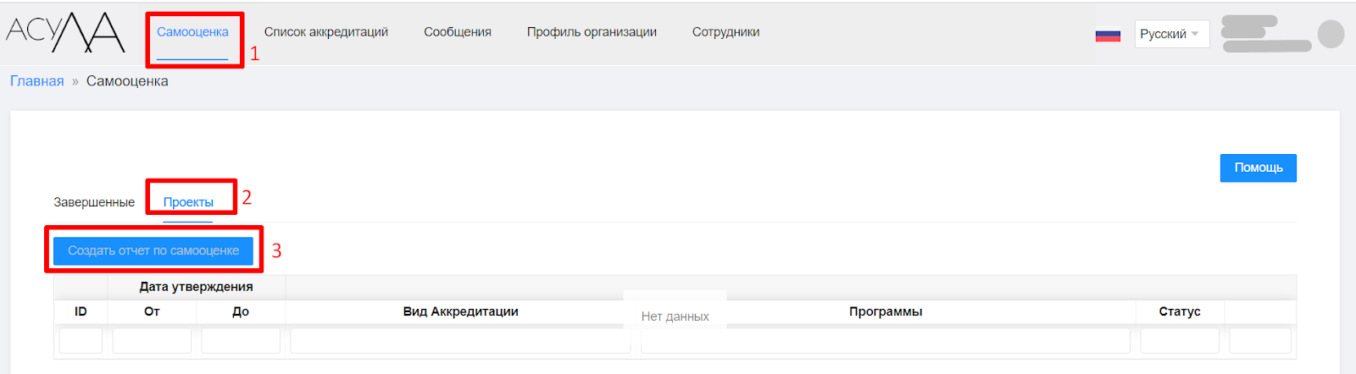Open the blurred user name profile
Viewport: 1356px width, 374px height.
(x=1266, y=34)
